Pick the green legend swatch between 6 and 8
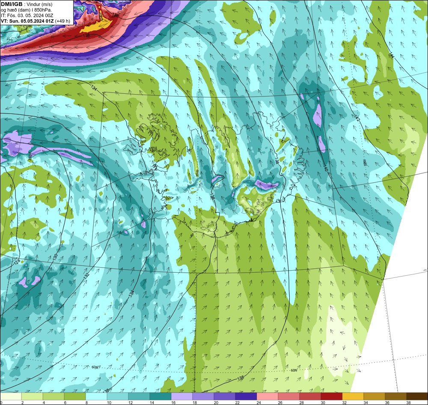The image size is (428, 405). click(x=75, y=396)
